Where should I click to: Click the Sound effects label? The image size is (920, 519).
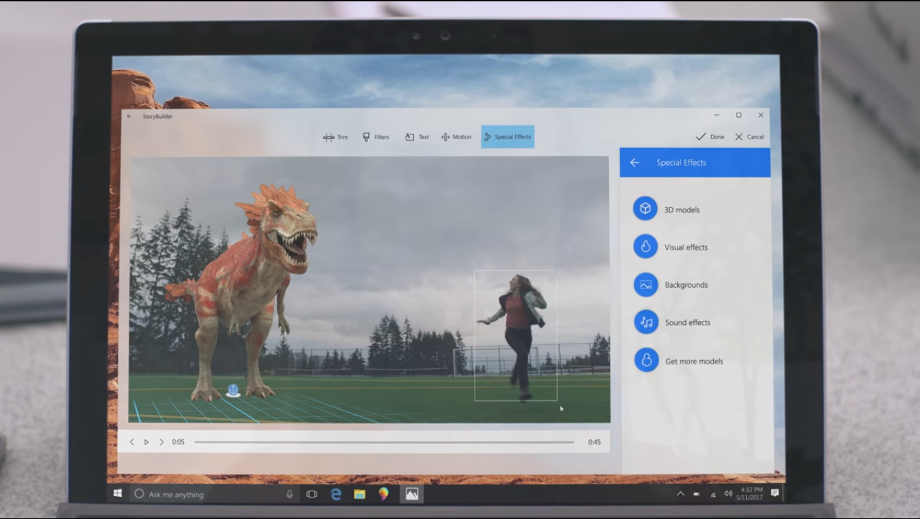coord(688,322)
